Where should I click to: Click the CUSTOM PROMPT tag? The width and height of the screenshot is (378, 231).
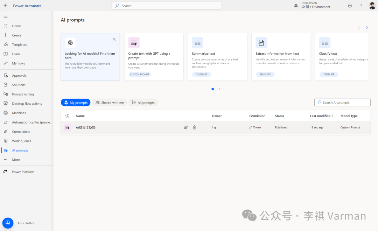click(x=140, y=75)
